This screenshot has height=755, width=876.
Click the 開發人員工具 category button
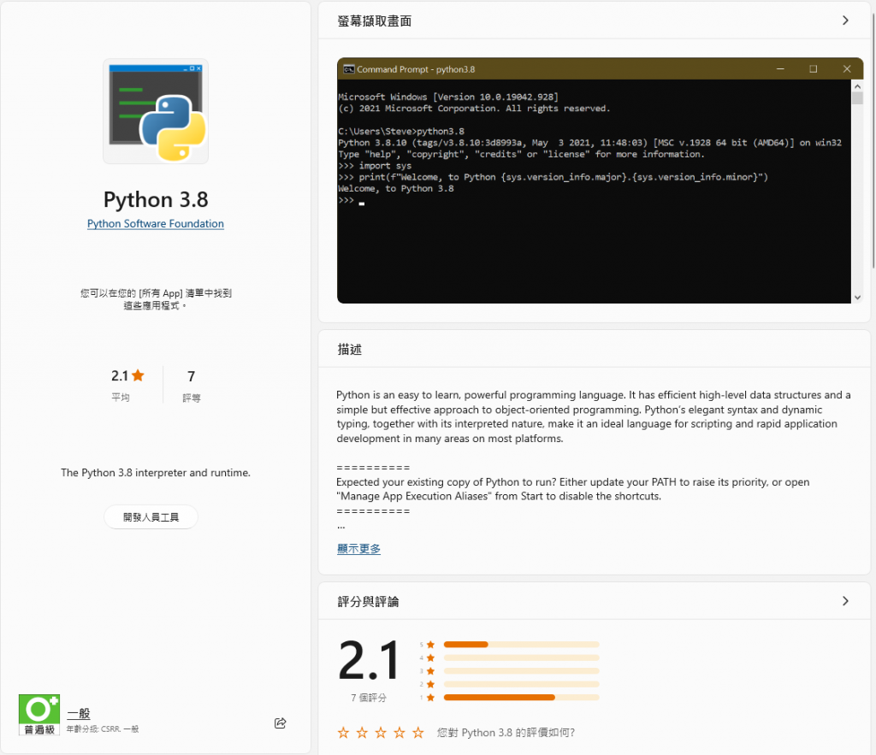[x=151, y=517]
